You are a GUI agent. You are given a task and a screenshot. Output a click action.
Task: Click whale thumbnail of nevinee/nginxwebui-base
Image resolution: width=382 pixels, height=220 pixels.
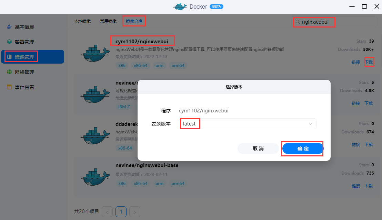95,177
